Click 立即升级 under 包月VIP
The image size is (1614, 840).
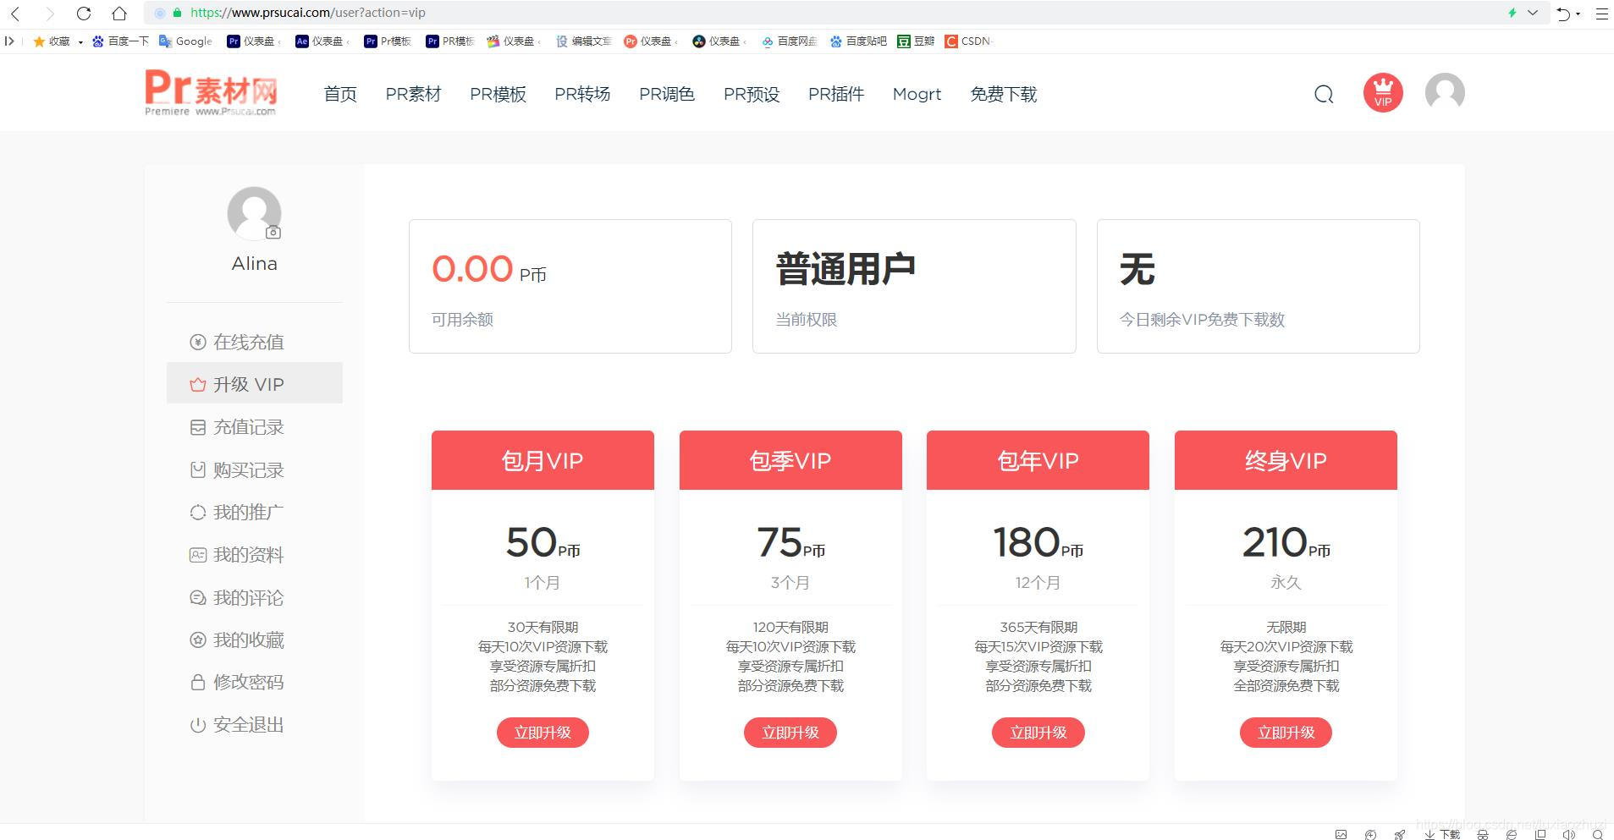point(543,733)
